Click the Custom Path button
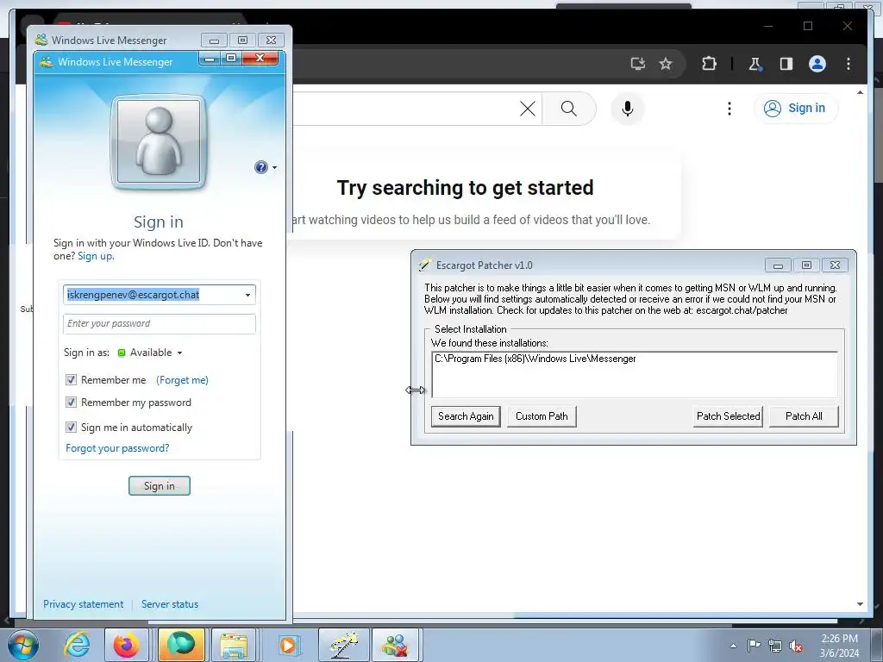 point(542,416)
